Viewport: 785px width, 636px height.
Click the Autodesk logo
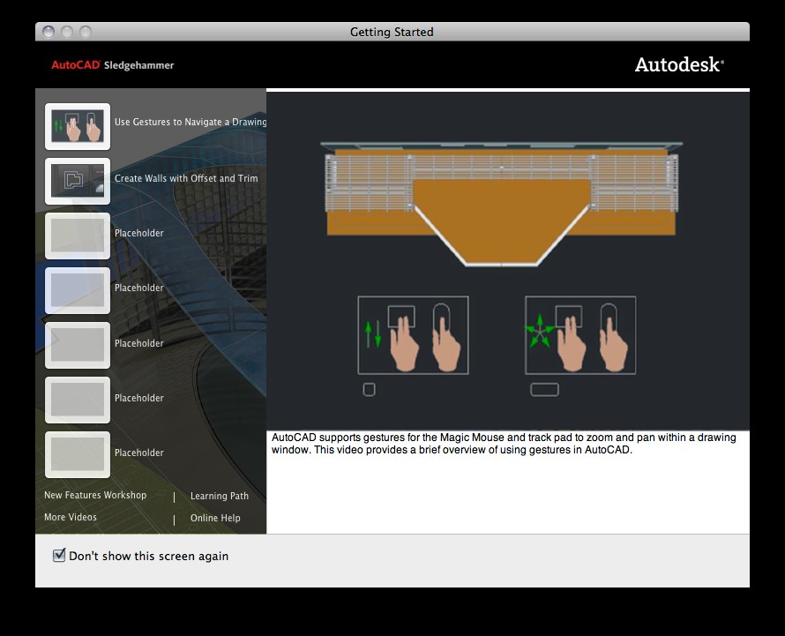[x=679, y=65]
